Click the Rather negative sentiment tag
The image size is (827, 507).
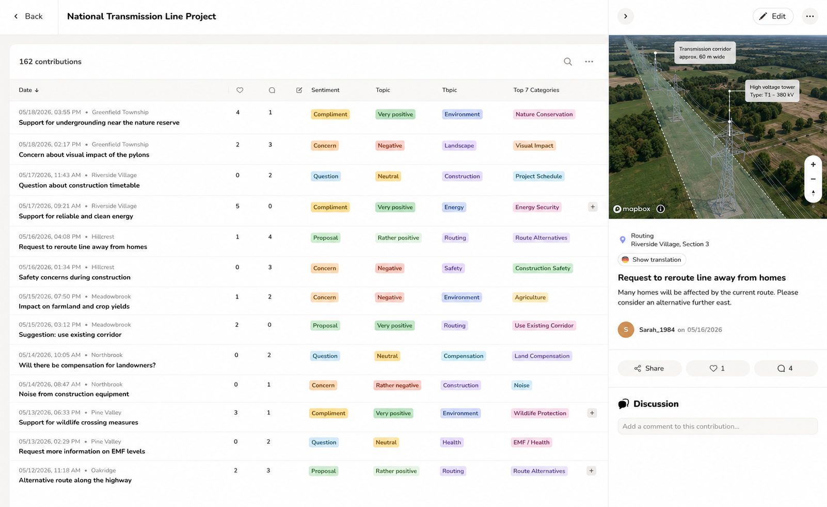[x=397, y=385]
